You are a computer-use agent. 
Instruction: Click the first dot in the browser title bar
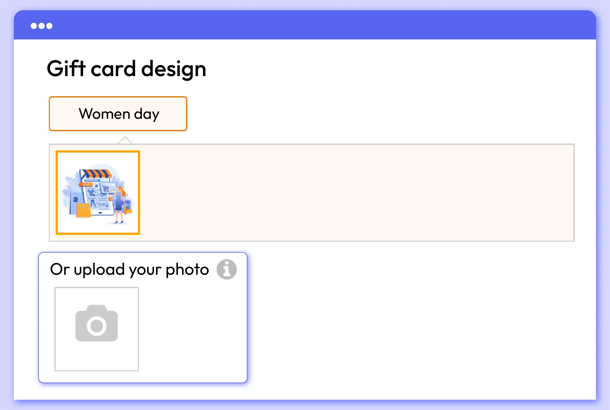pyautogui.click(x=33, y=26)
